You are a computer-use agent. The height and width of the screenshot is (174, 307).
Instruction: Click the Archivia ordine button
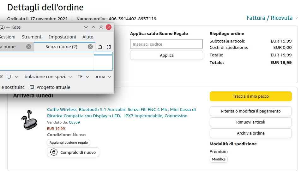[250, 133]
